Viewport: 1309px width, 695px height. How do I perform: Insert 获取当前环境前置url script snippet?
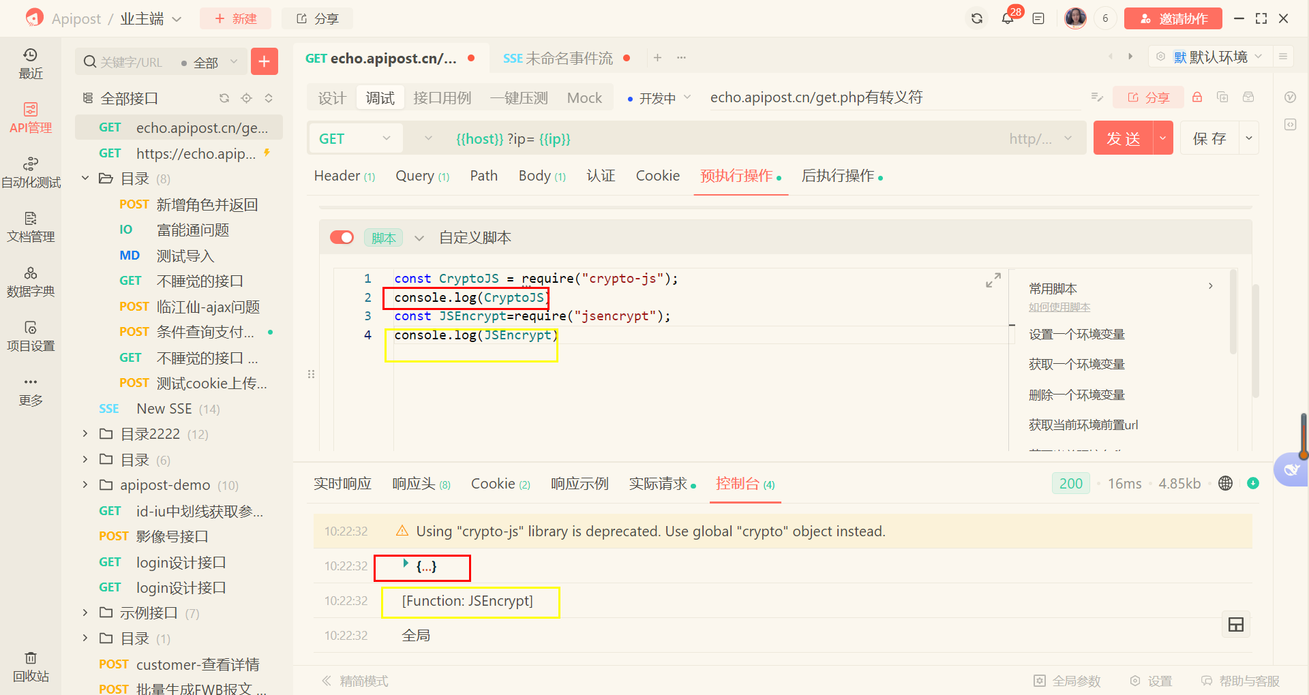pyautogui.click(x=1083, y=424)
